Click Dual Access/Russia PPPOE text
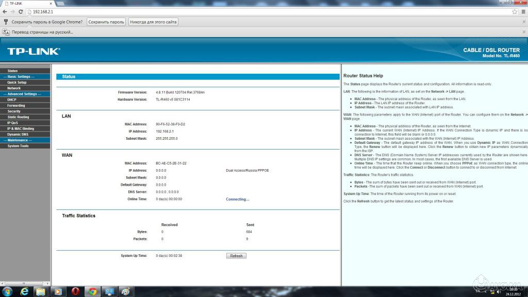Viewport: 528px width, 297px height. [x=247, y=171]
